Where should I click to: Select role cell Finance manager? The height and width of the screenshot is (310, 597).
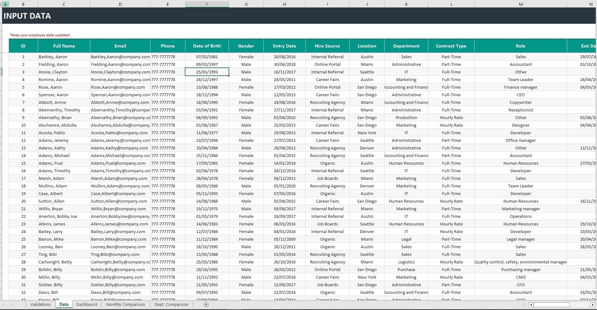coord(521,87)
